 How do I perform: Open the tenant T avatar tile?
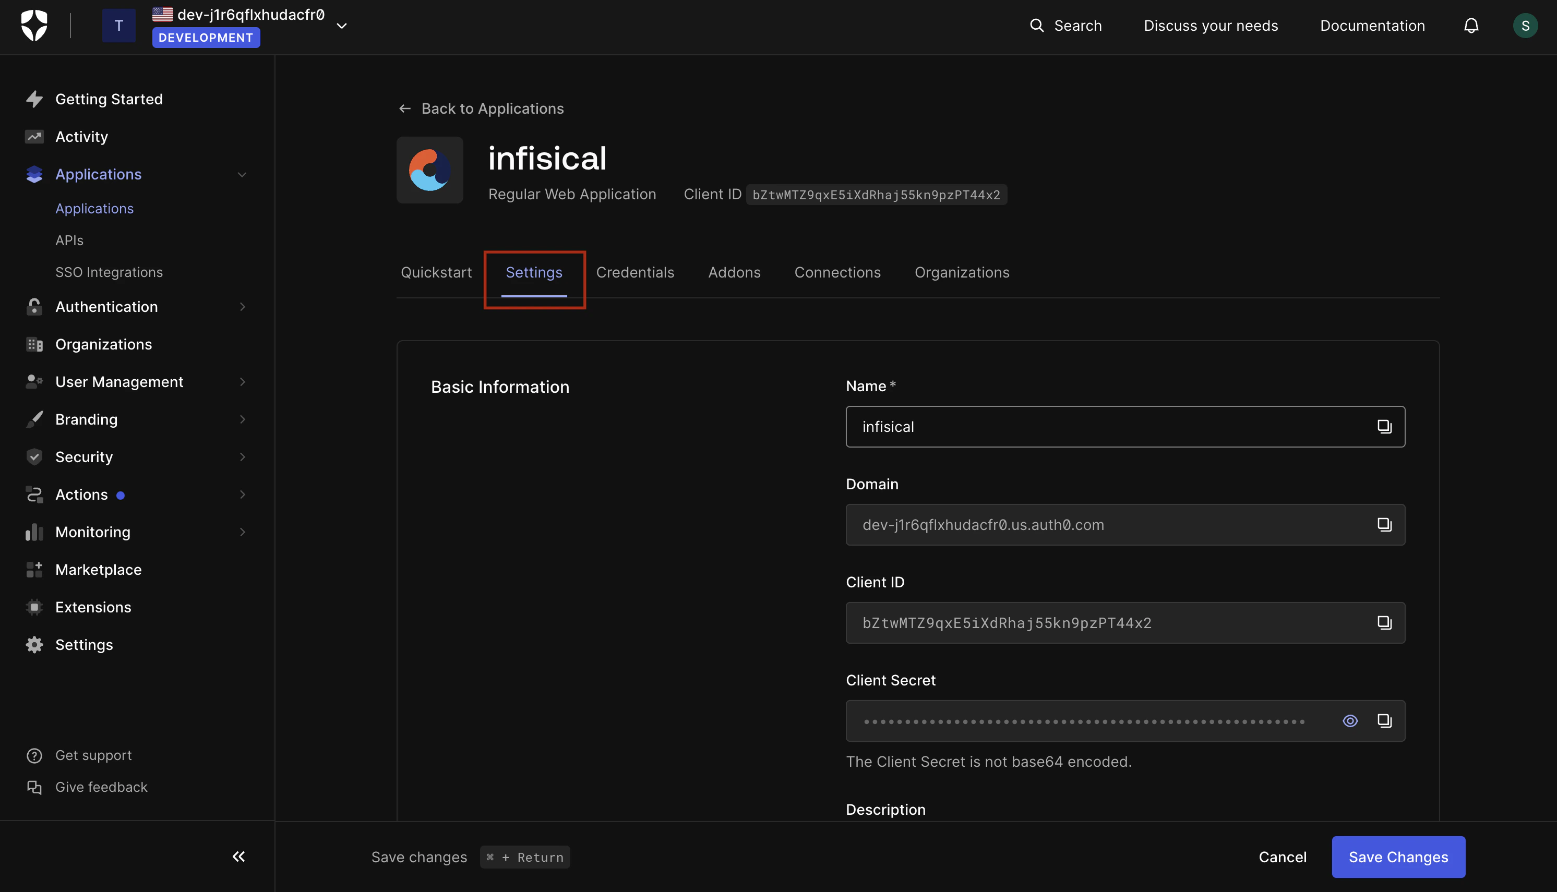tap(119, 26)
